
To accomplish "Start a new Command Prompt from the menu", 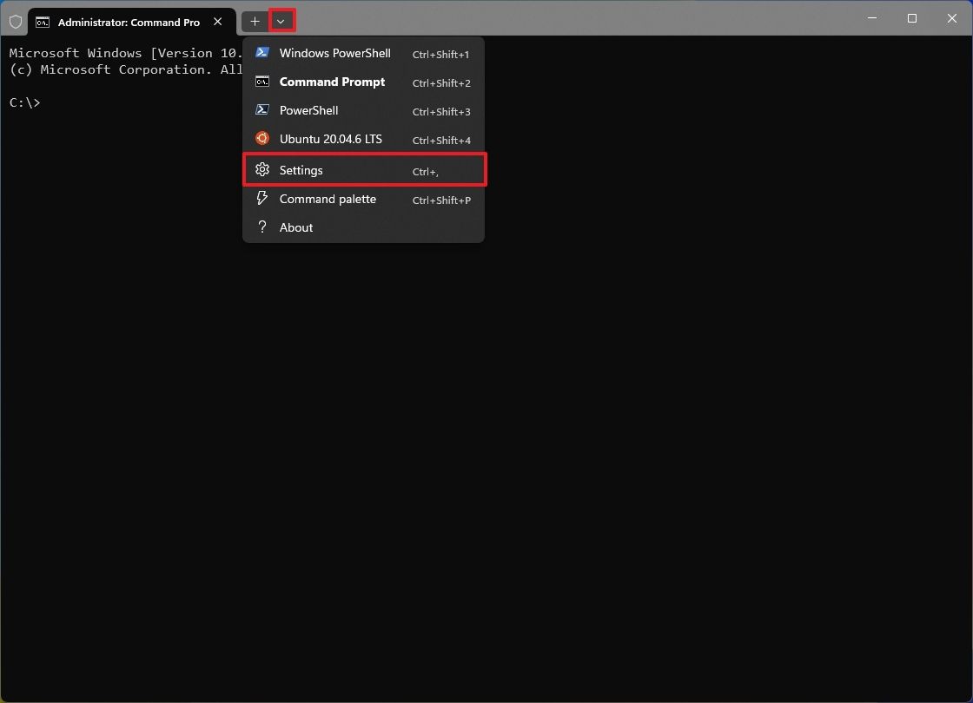I will pos(331,82).
